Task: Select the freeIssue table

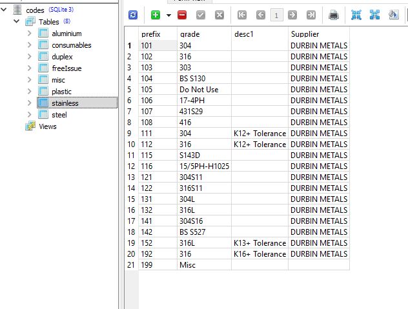Action: [x=66, y=68]
